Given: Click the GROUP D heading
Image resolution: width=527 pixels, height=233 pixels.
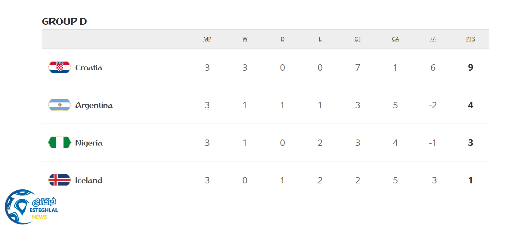Looking at the screenshot, I should [x=64, y=21].
